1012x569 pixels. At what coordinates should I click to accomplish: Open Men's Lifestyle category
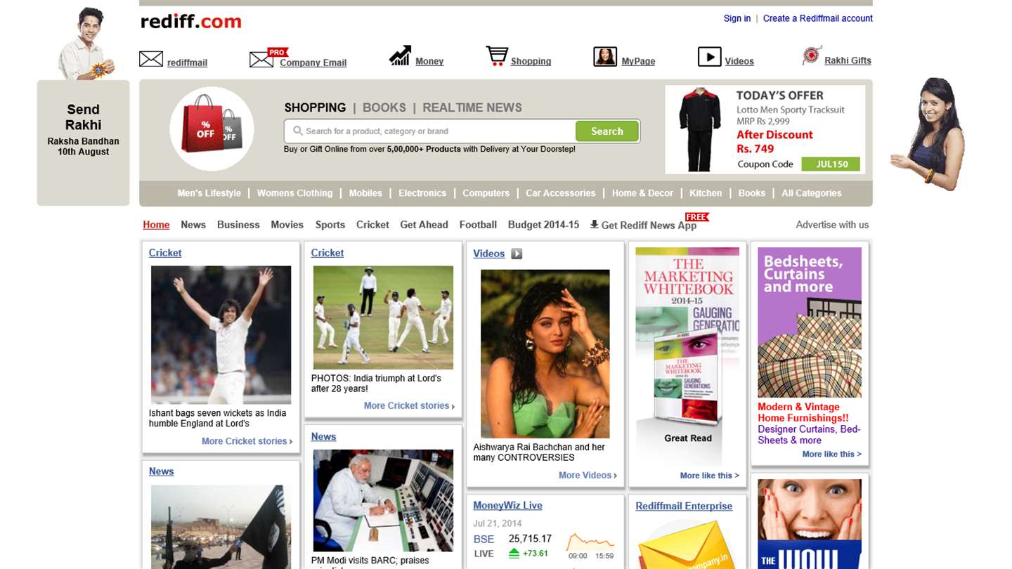[x=209, y=193]
